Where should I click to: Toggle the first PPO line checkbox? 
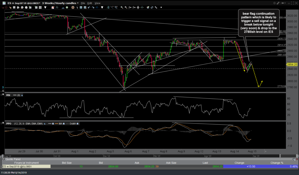tap(53, 124)
